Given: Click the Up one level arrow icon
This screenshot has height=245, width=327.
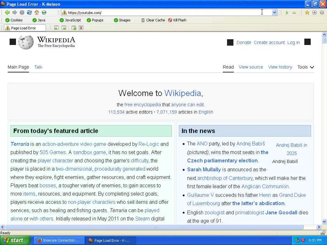Looking at the screenshot, I should click(x=294, y=13).
